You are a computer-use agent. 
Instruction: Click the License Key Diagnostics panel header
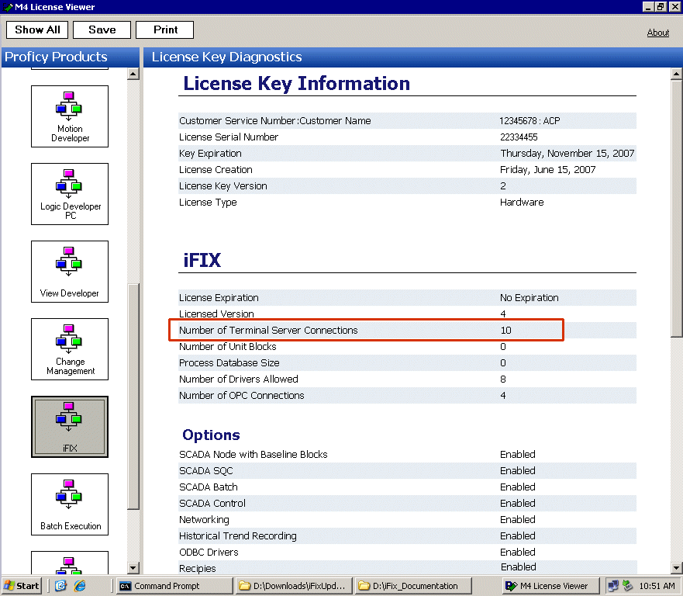coord(413,57)
